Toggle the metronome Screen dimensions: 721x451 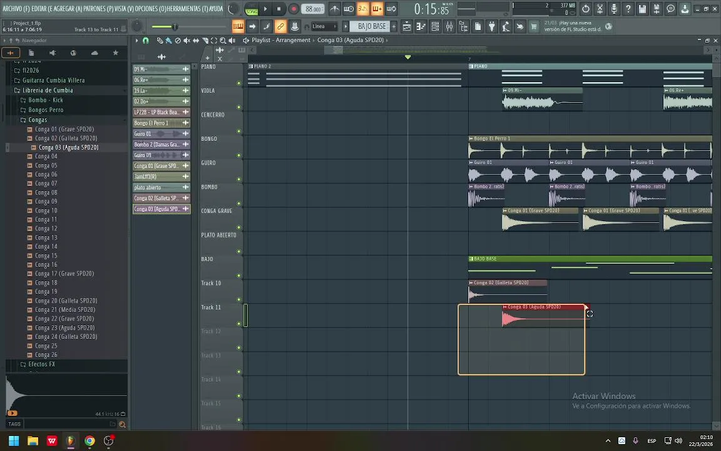tap(335, 9)
